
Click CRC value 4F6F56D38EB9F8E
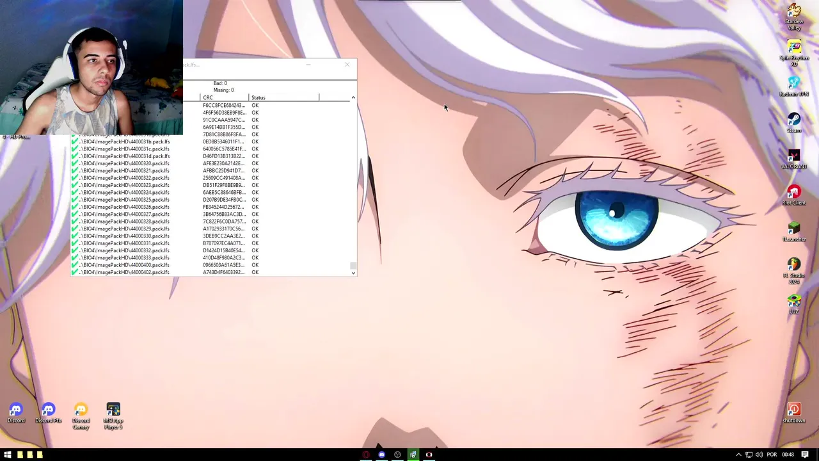(224, 113)
